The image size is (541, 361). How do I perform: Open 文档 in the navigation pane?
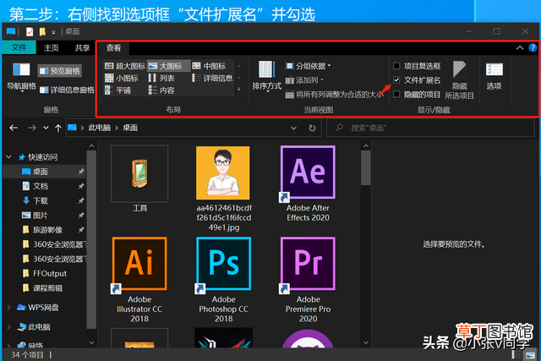[x=41, y=186]
